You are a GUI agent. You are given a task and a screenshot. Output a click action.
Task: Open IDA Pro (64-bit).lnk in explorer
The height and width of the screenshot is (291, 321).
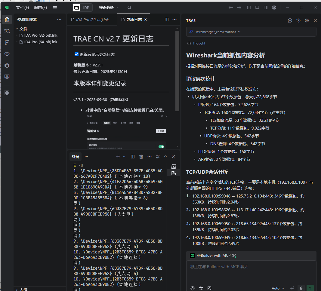coord(41,42)
